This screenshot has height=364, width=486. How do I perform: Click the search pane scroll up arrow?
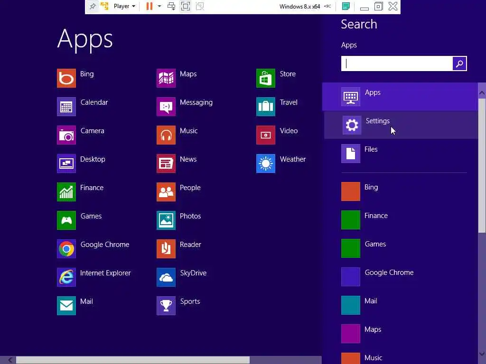pyautogui.click(x=482, y=92)
